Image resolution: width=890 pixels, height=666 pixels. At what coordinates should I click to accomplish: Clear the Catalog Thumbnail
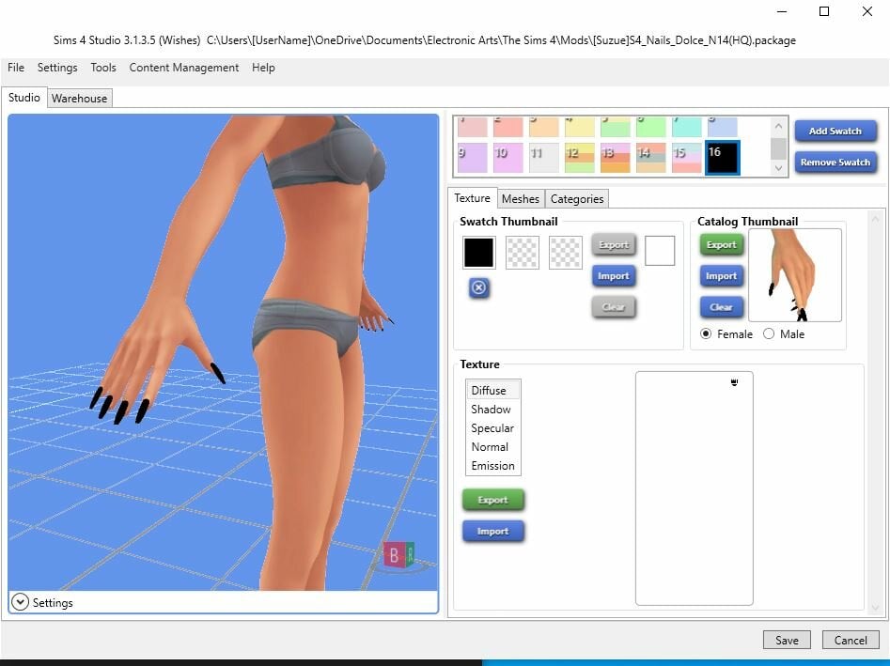(x=721, y=307)
